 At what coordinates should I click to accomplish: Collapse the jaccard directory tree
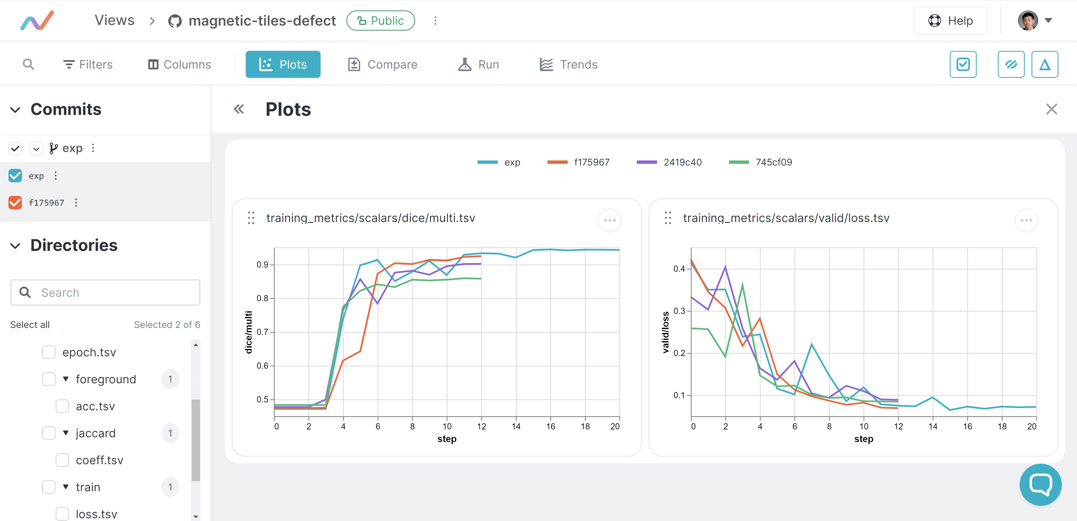(66, 433)
